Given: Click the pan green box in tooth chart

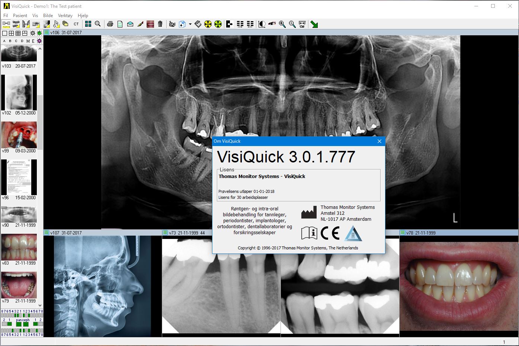Looking at the screenshot, I should (x=19, y=324).
